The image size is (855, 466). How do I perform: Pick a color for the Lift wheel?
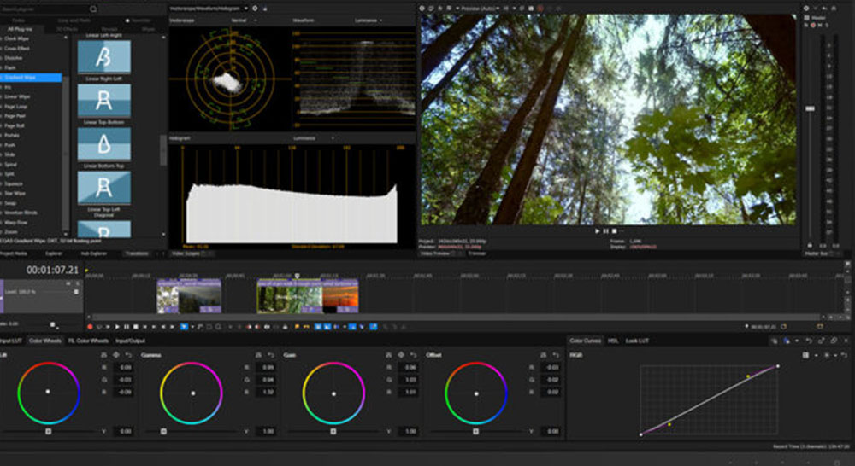tap(115, 355)
